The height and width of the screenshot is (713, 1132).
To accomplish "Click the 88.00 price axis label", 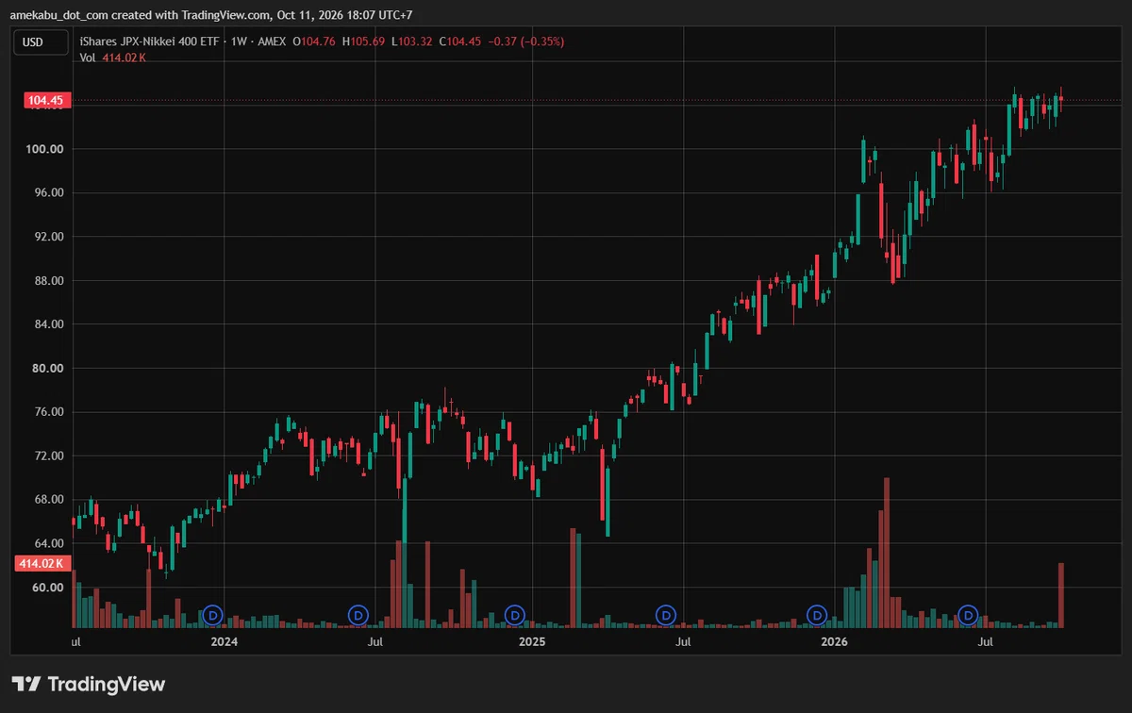I will [48, 280].
